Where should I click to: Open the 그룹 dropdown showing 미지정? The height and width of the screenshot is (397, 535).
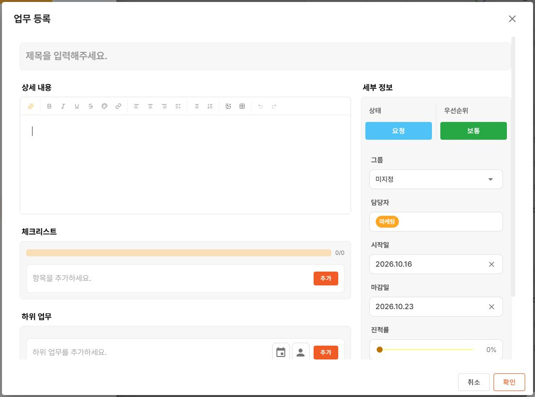coord(436,179)
